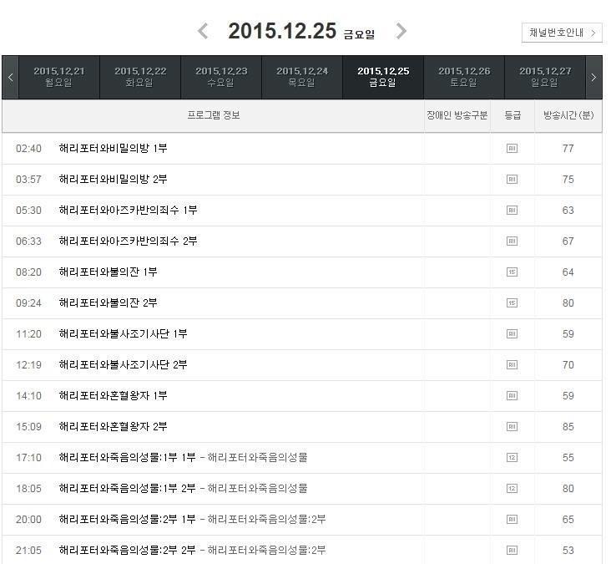The width and height of the screenshot is (616, 564).
Task: Open program 해리포터와아즈카반의죄수 1부
Action: coord(128,210)
